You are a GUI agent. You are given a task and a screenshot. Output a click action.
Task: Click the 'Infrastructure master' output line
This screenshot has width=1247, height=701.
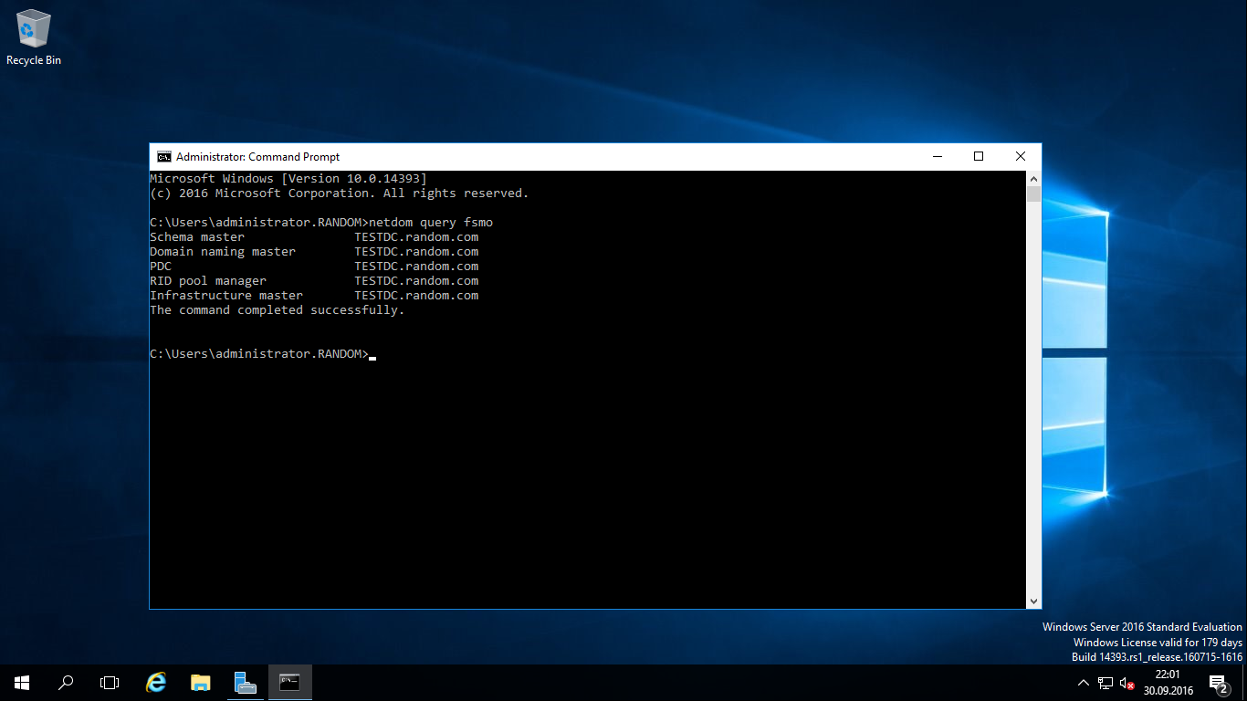[314, 296]
